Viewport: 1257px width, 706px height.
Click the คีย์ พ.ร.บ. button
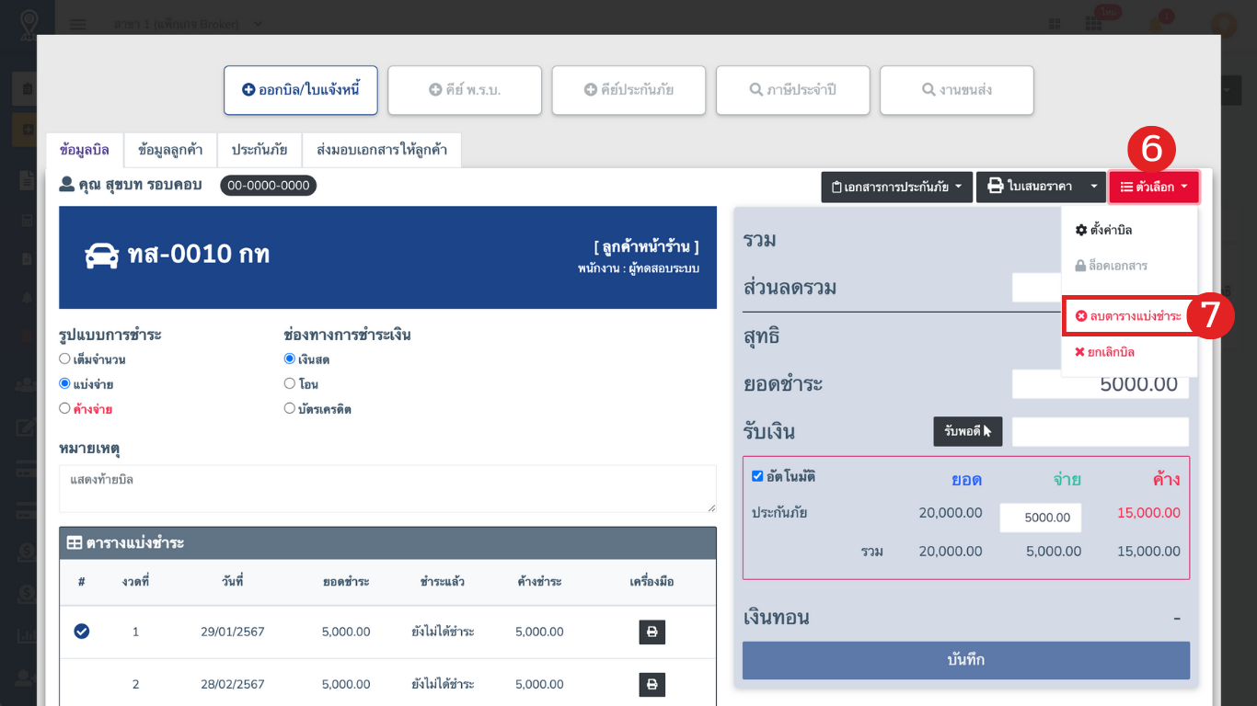[x=465, y=90]
